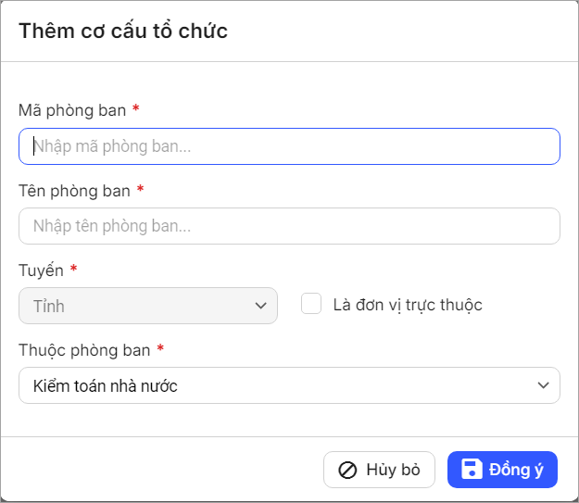This screenshot has height=503, width=579.
Task: Click the 'Tuyến' field label
Action: point(42,270)
